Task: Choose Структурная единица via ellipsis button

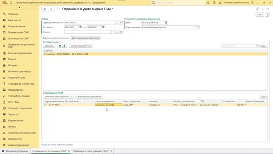Action: (x=117, y=23)
